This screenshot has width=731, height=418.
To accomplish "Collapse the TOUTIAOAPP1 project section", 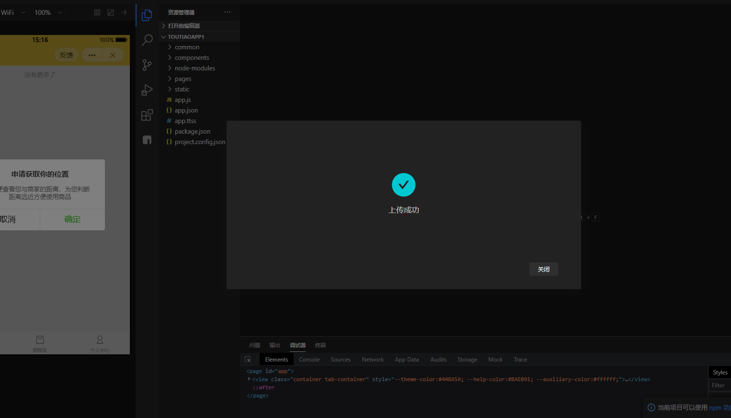I will (x=199, y=37).
